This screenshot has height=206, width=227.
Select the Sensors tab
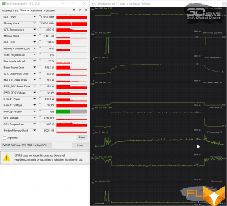point(24,10)
